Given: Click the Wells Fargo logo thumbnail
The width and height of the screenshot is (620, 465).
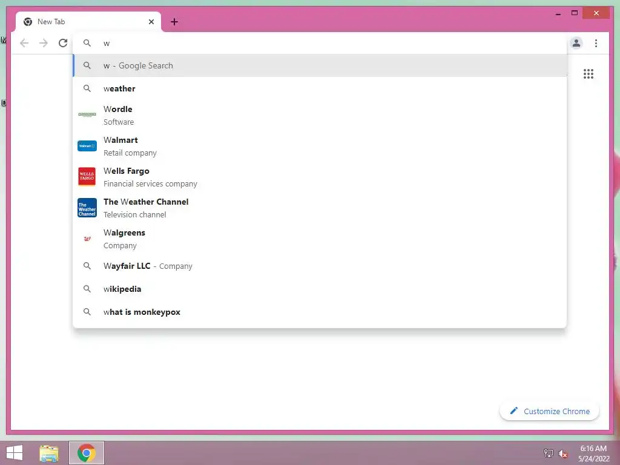Looking at the screenshot, I should [87, 176].
